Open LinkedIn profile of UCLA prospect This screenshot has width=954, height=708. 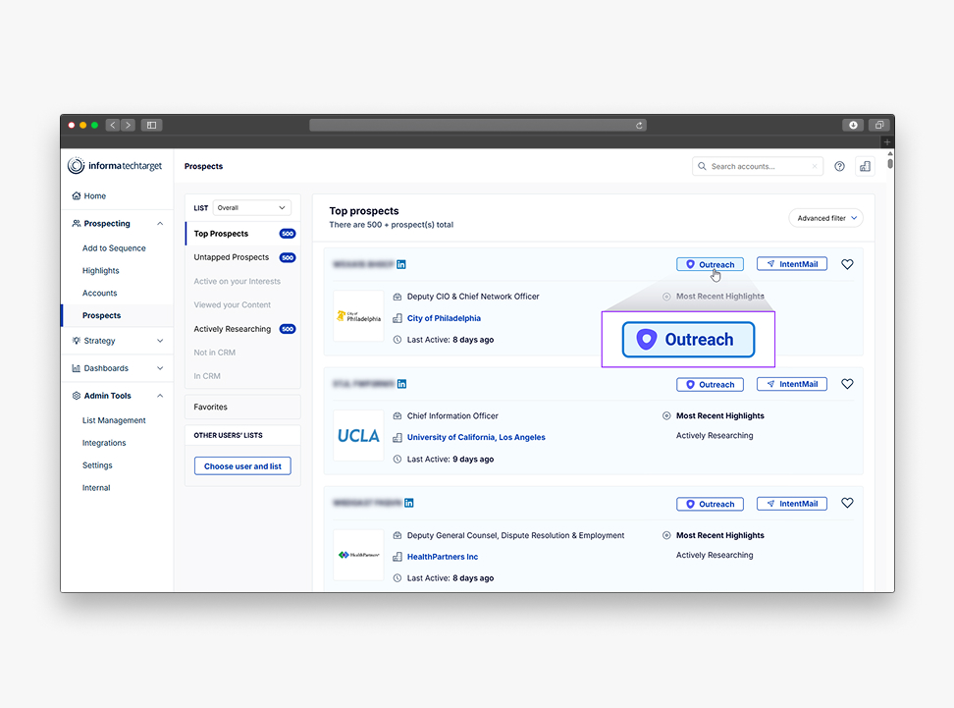[401, 384]
